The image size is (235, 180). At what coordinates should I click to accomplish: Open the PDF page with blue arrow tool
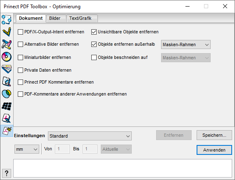[7, 118]
